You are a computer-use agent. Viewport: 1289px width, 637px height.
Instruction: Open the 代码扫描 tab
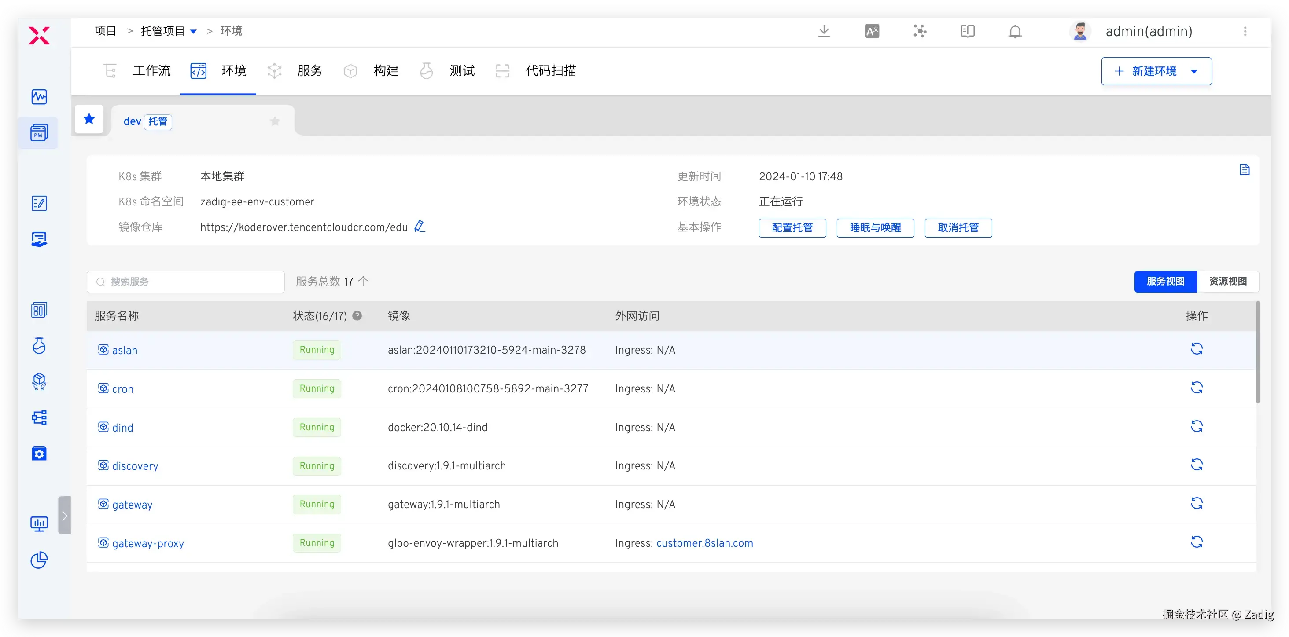click(550, 71)
